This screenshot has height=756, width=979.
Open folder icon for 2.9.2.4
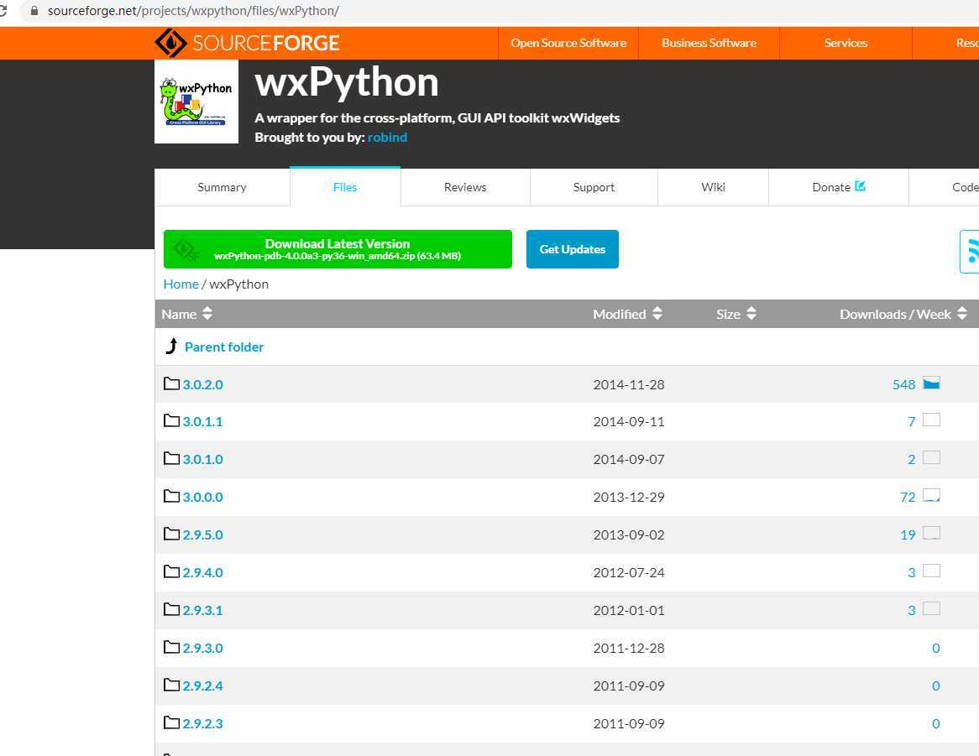click(x=171, y=685)
